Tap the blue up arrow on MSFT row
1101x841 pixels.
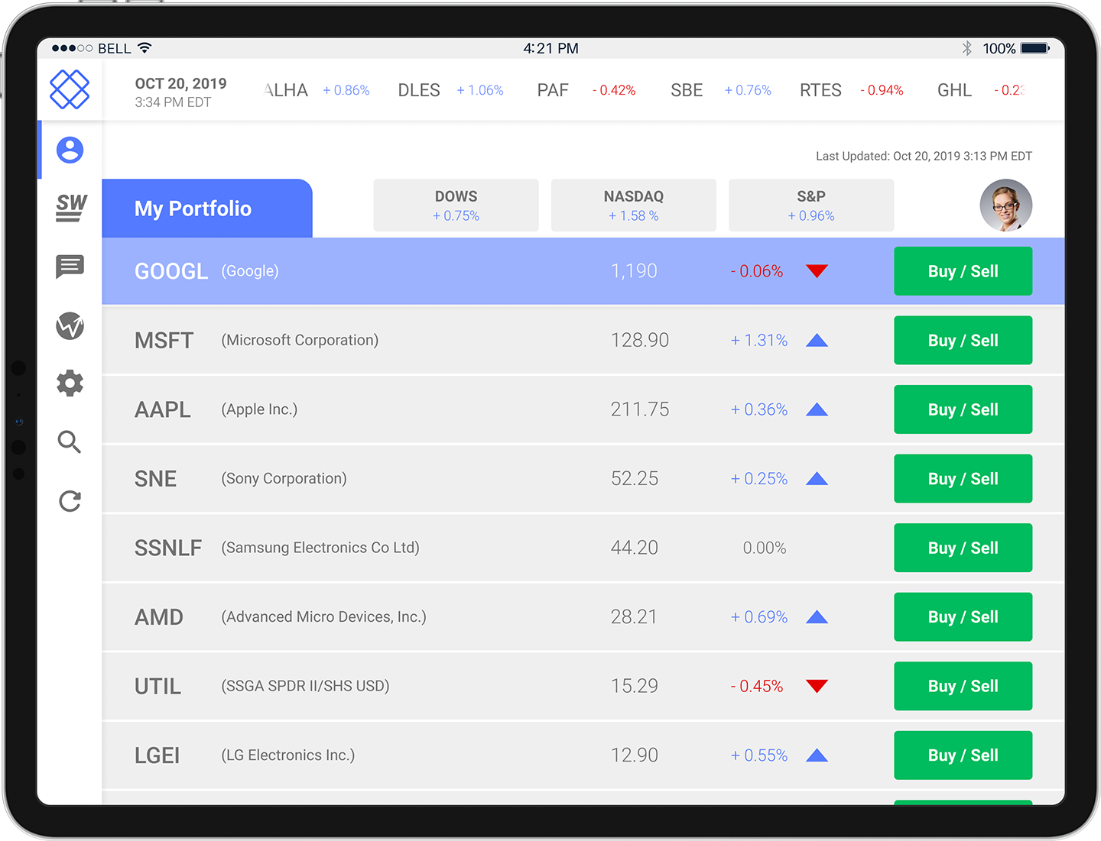point(817,340)
